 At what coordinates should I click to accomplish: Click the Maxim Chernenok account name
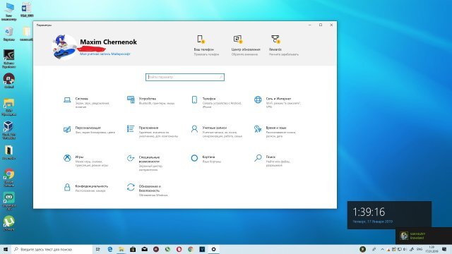(x=108, y=42)
